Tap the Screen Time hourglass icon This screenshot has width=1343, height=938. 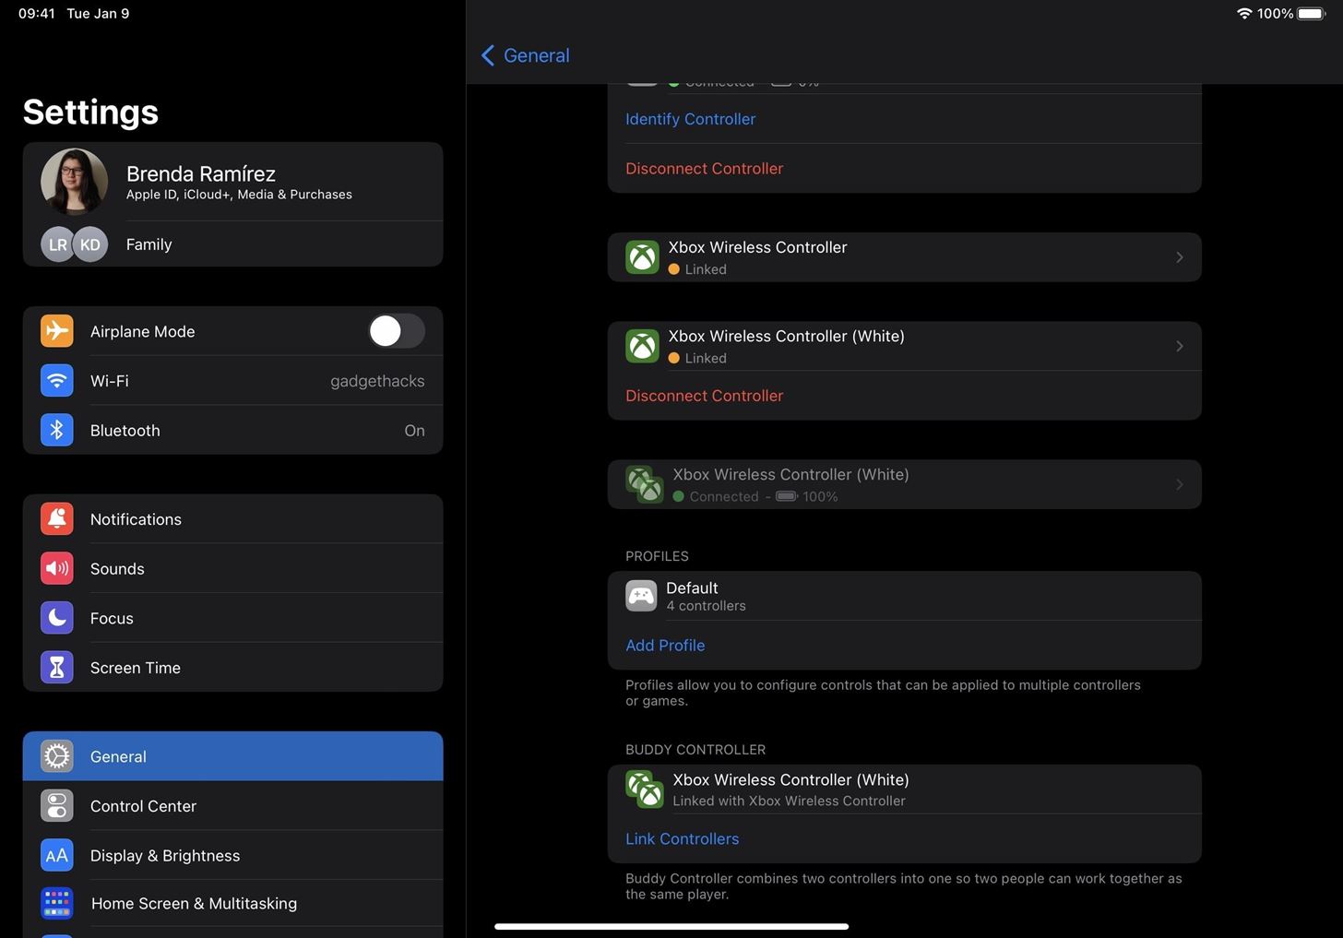(x=56, y=667)
